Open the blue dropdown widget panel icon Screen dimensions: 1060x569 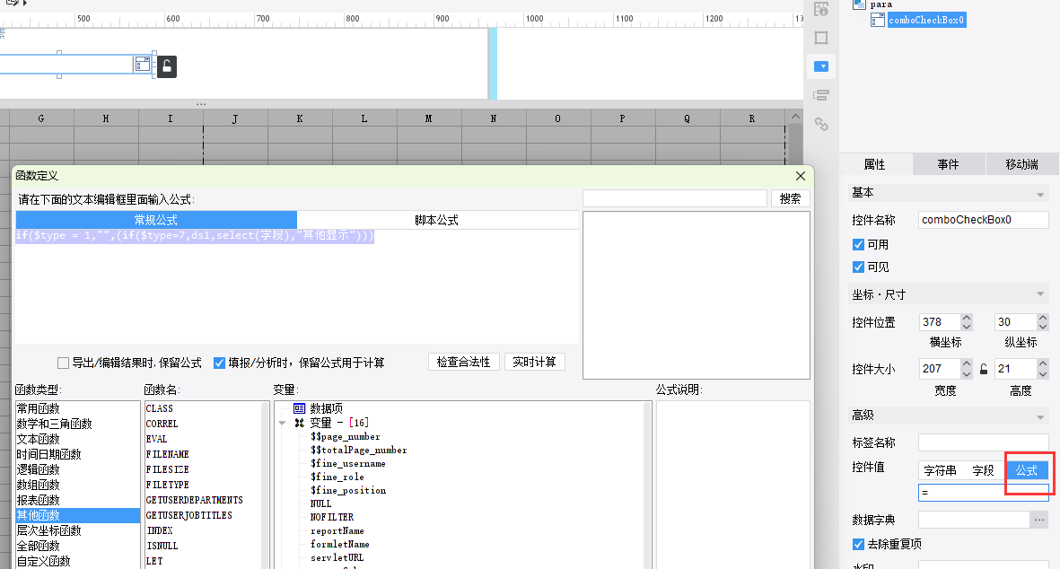point(821,66)
